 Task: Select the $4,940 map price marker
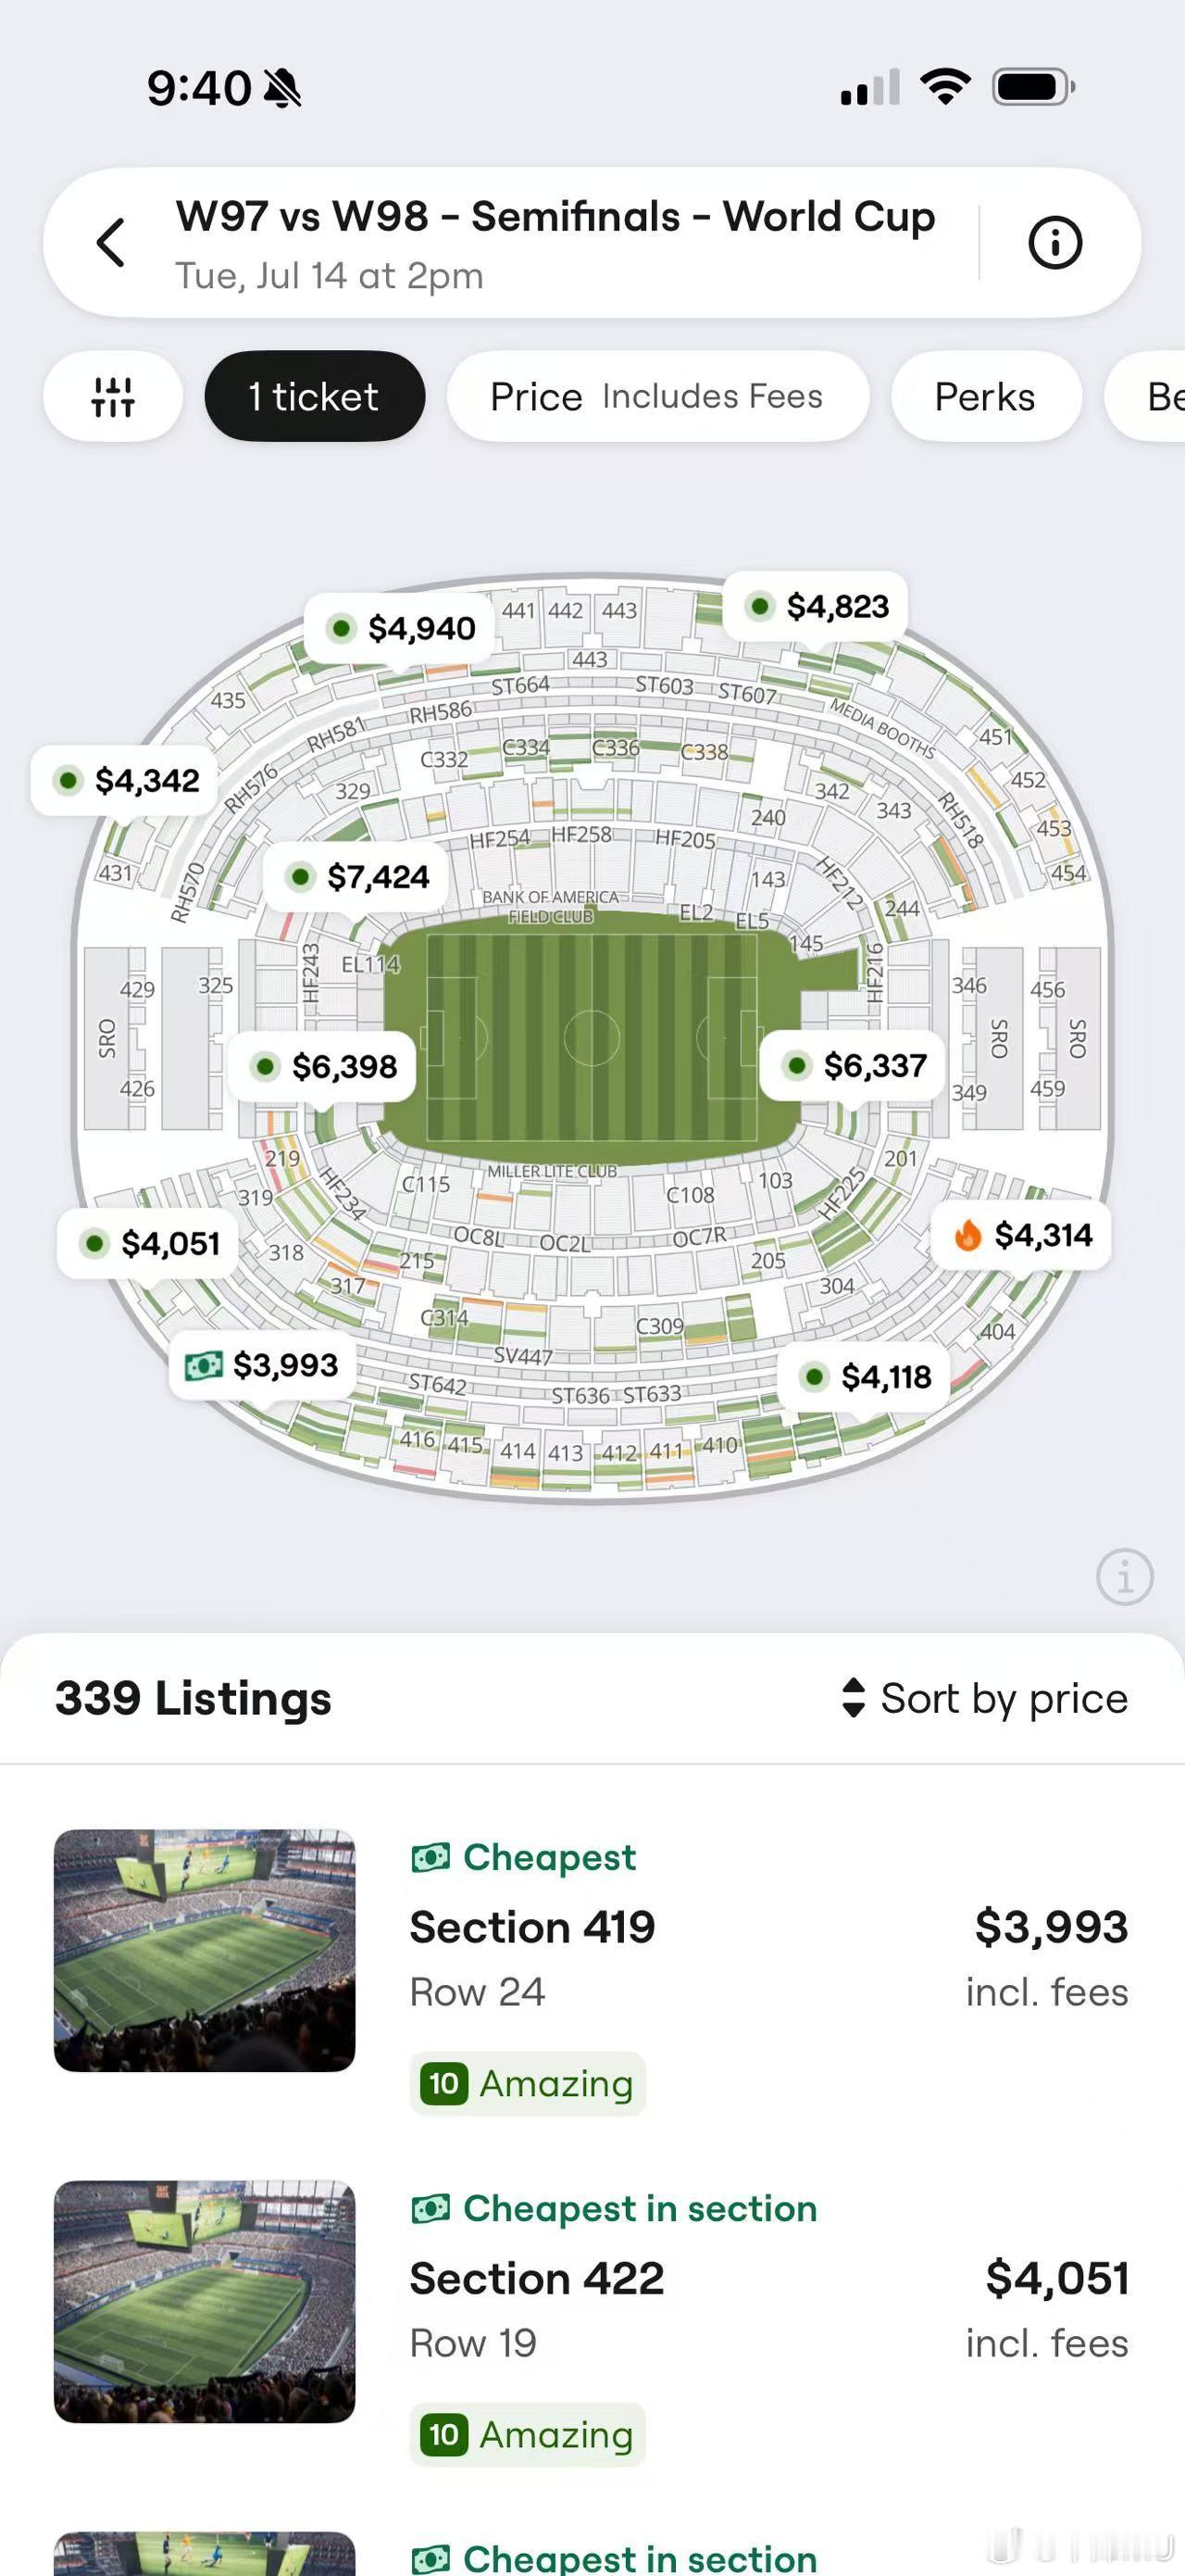click(399, 628)
